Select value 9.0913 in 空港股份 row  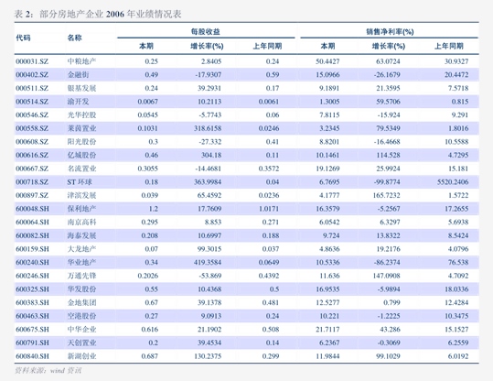click(211, 315)
